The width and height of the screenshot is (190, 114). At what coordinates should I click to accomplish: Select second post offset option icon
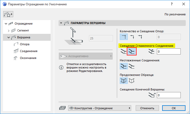point(132,37)
